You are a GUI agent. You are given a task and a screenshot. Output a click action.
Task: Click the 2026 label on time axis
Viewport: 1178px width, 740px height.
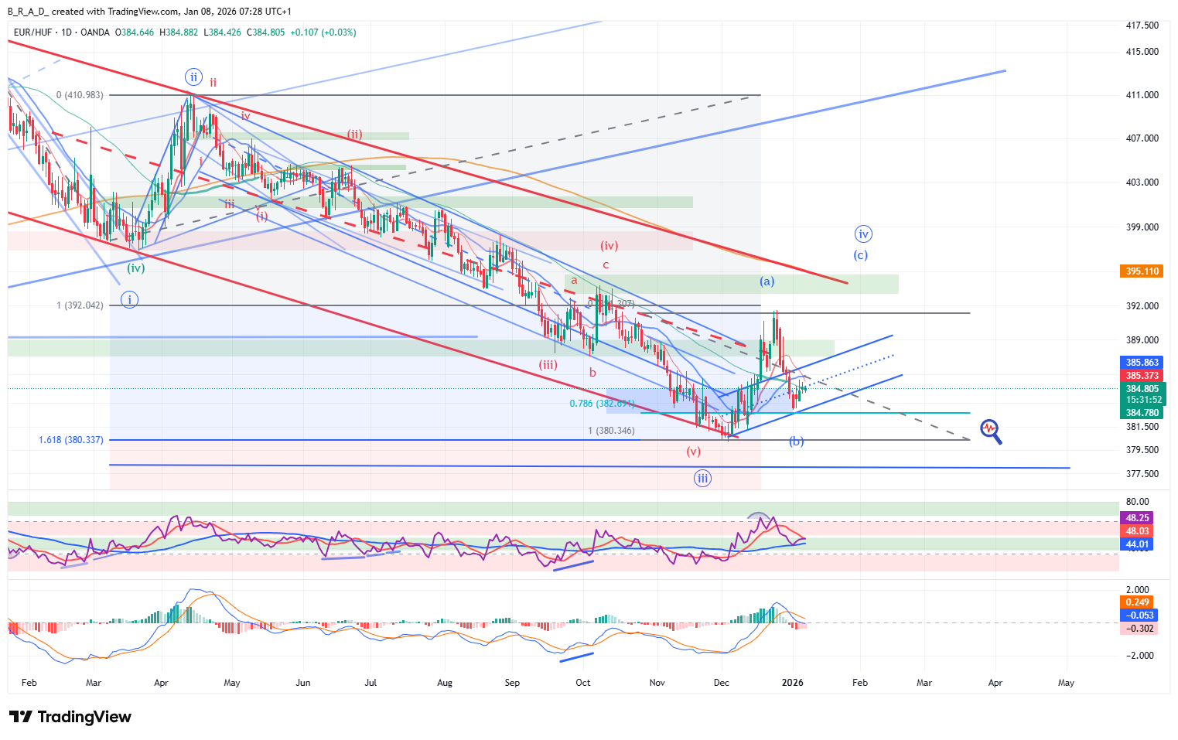[792, 683]
